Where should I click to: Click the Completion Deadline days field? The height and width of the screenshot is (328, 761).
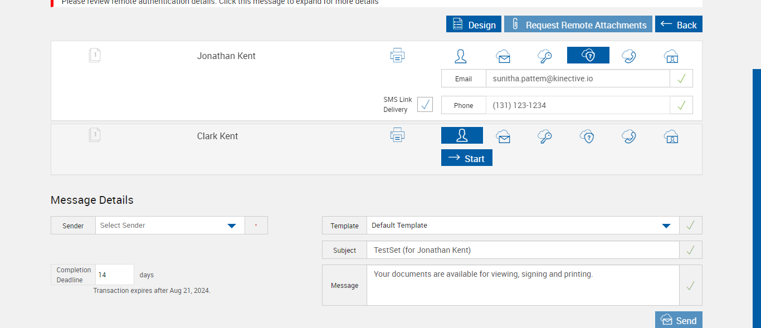tap(115, 275)
